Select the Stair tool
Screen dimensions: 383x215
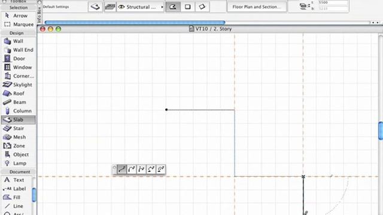click(19, 128)
